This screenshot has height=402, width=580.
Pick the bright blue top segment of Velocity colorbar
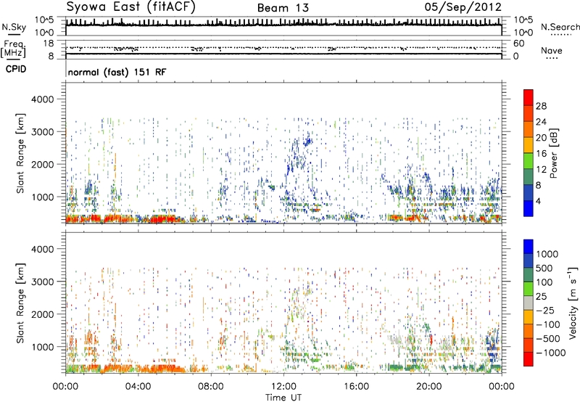[529, 246]
